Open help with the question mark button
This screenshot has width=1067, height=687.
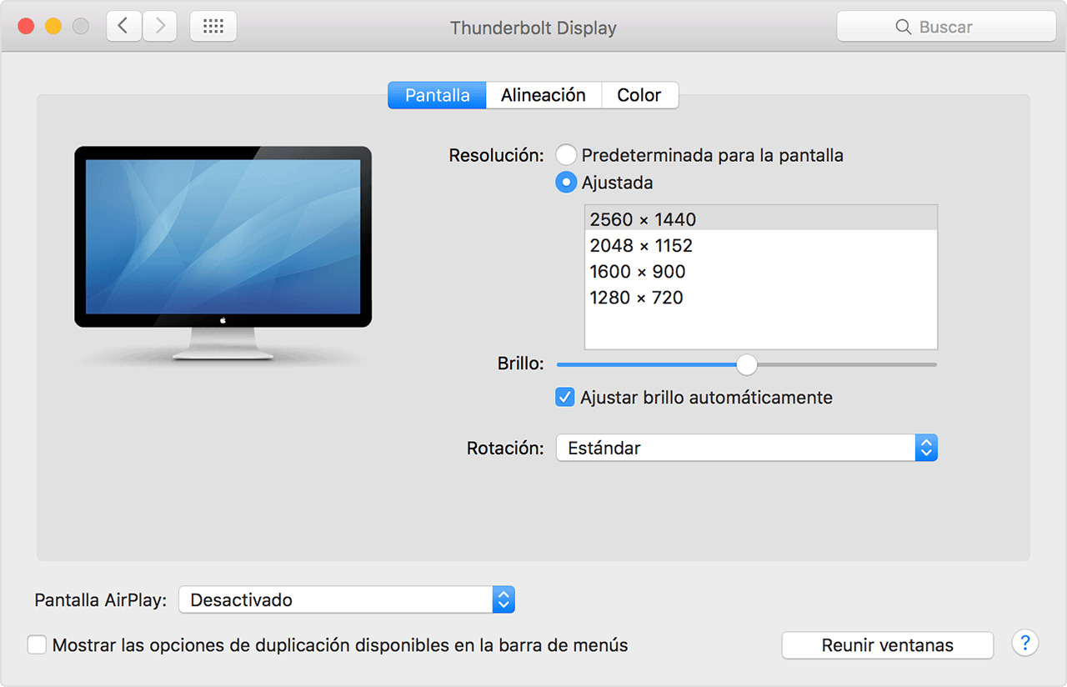pyautogui.click(x=1025, y=643)
